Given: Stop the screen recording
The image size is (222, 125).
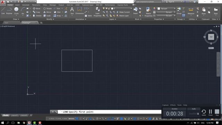Looking at the screenshot, I should click(x=217, y=112).
